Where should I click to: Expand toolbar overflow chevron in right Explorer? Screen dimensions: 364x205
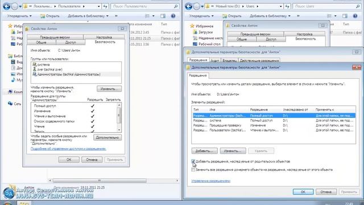click(x=298, y=16)
